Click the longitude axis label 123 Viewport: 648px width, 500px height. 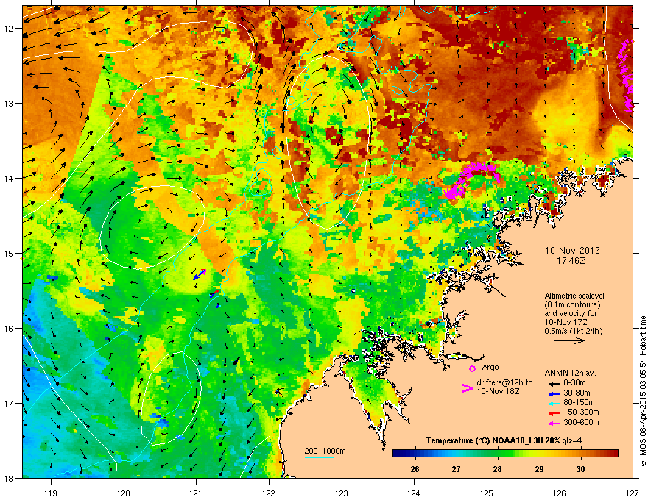[x=342, y=493]
